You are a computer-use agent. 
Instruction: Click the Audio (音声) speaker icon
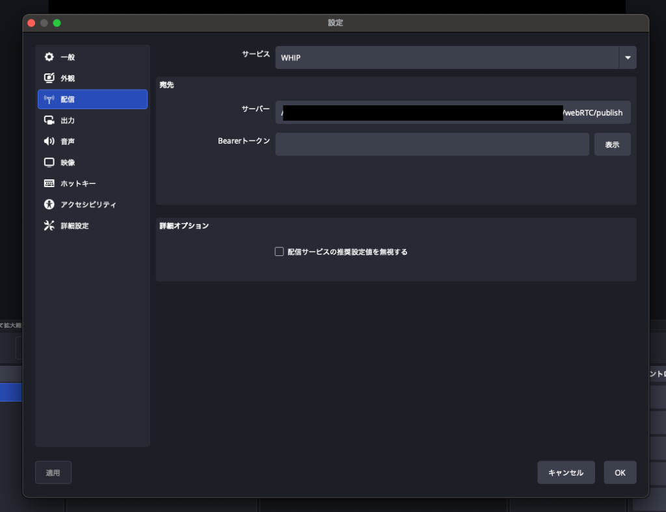pos(49,141)
